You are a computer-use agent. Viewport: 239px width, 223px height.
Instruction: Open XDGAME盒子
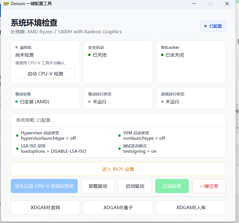[x=118, y=207]
